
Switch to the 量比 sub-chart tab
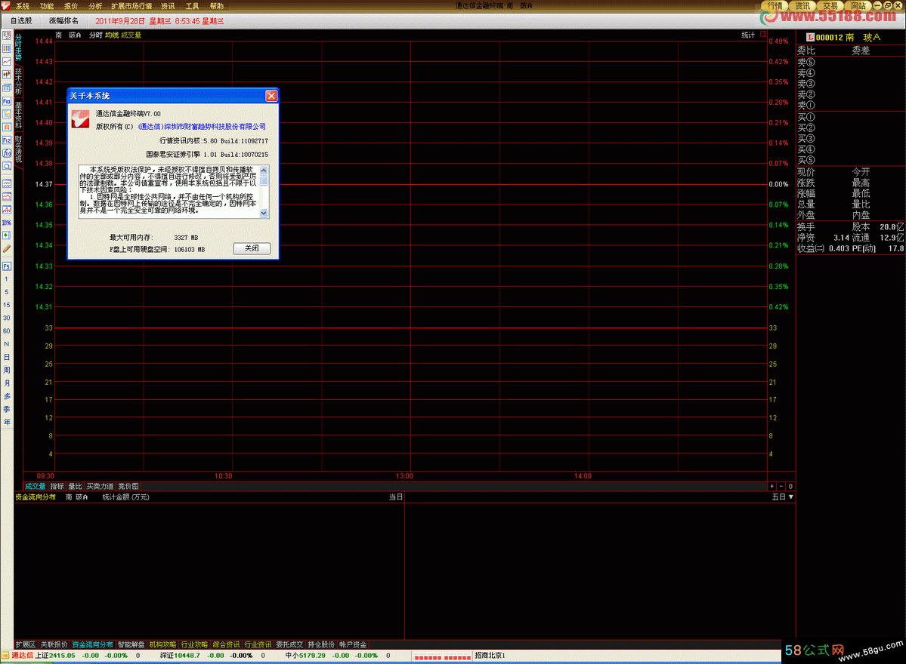[x=75, y=487]
